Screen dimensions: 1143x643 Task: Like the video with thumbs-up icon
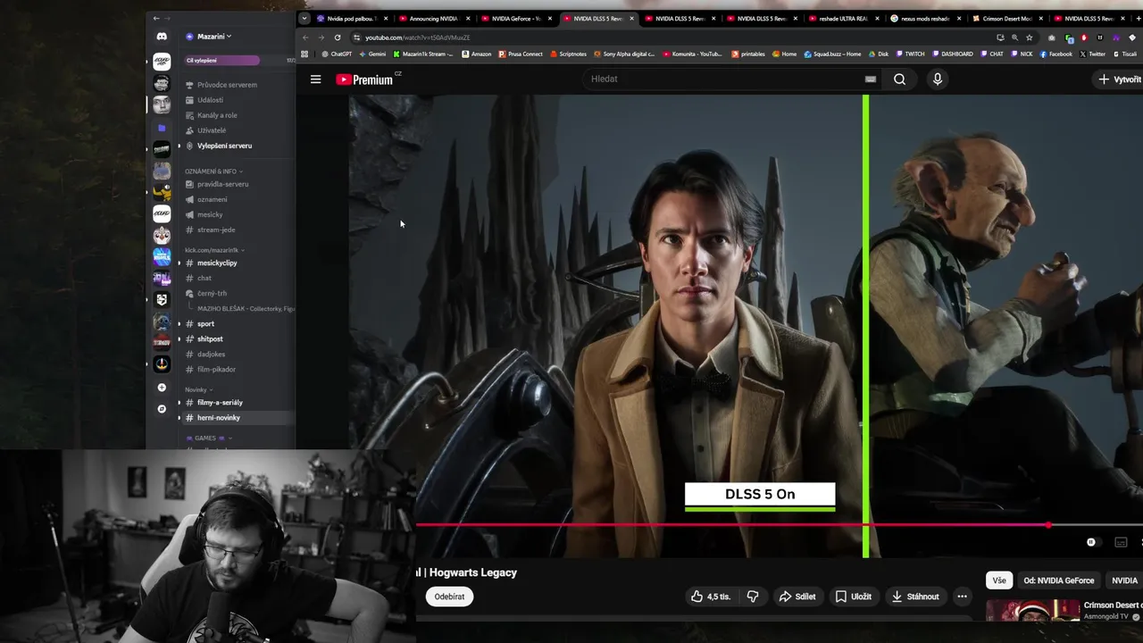click(x=710, y=597)
